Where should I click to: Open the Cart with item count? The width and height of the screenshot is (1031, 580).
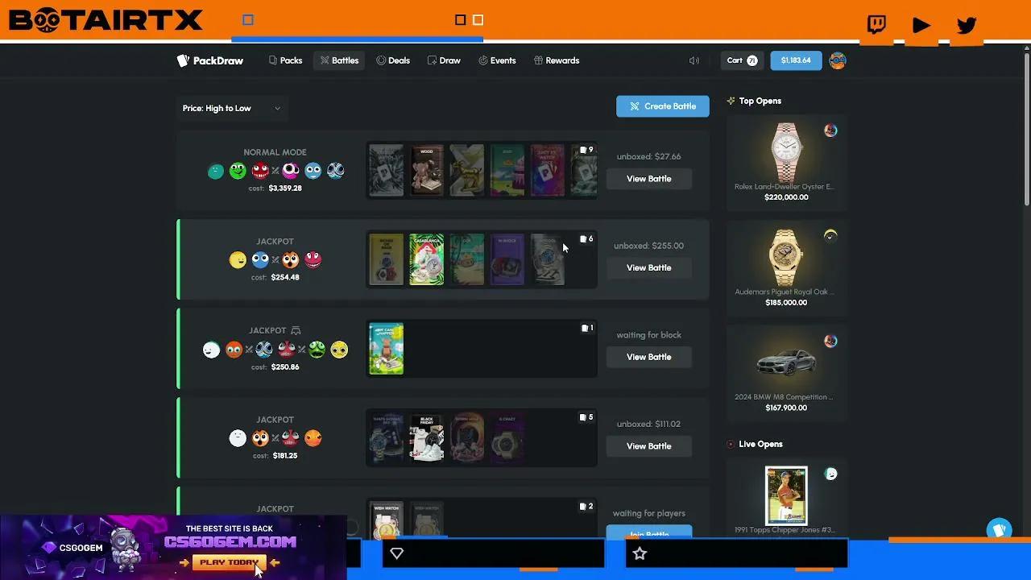743,60
